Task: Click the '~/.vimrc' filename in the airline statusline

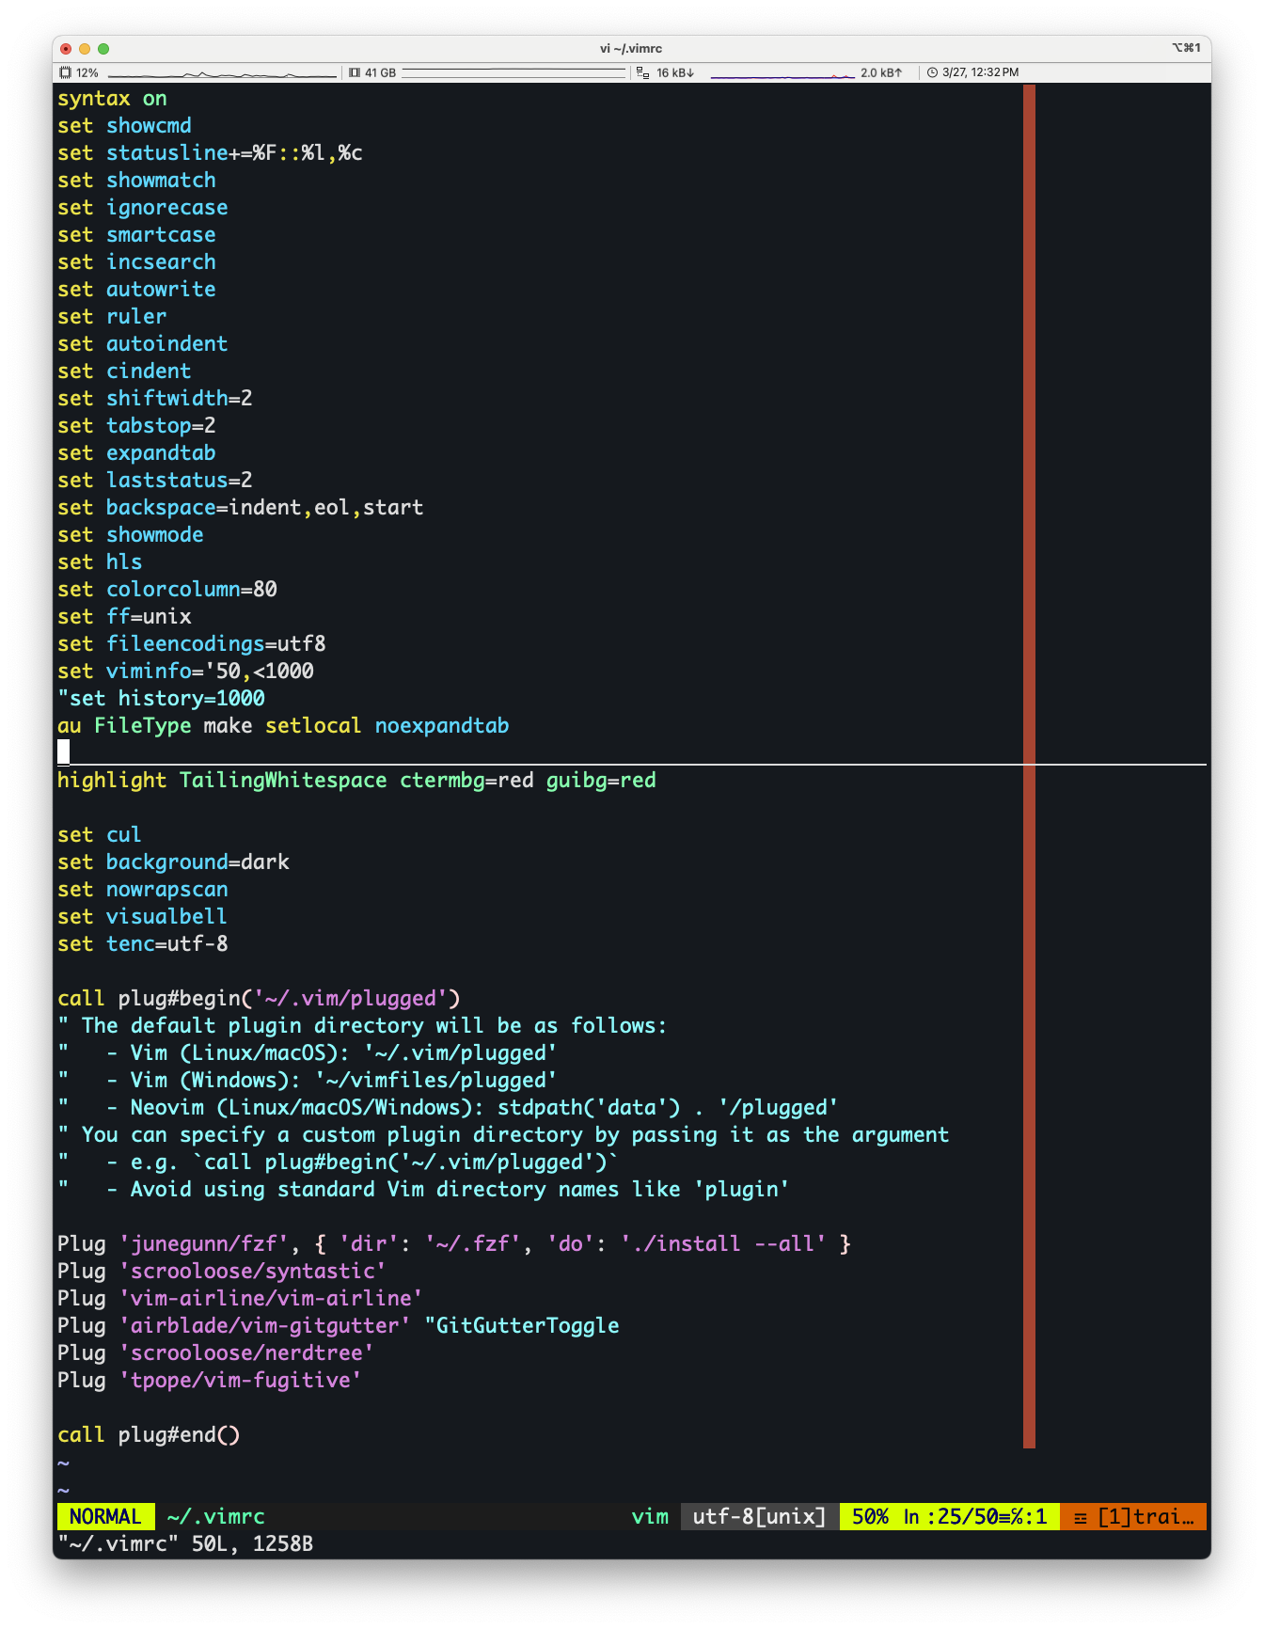Action: (x=215, y=1516)
